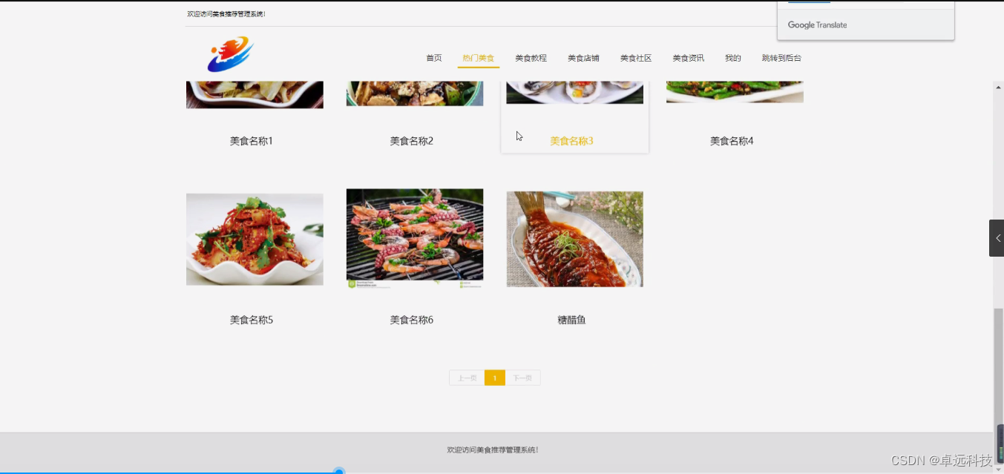The image size is (1004, 474).
Task: Expand the right-edge panel chevron
Action: point(997,237)
